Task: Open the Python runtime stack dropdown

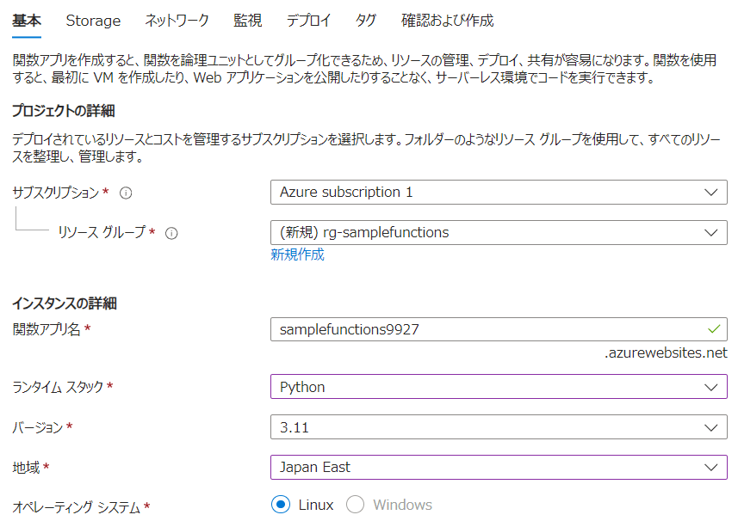Action: coord(499,387)
